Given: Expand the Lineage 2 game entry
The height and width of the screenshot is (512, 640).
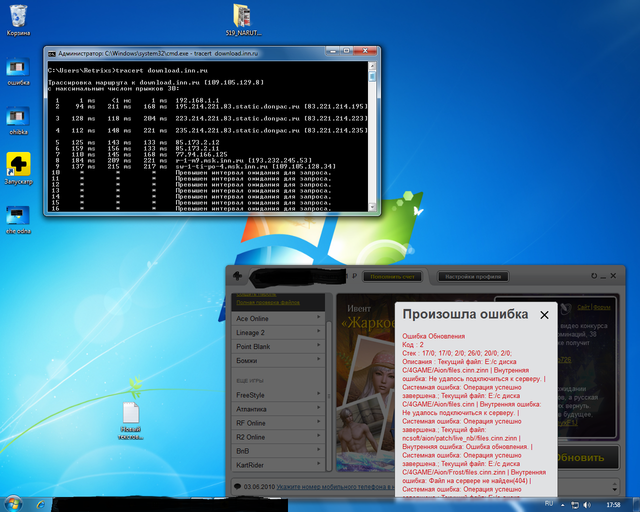Looking at the screenshot, I should click(x=278, y=332).
